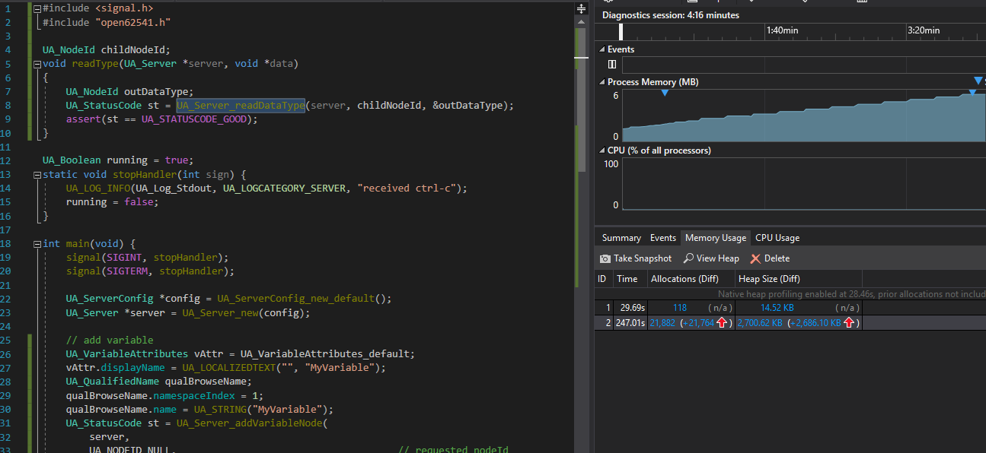Click the timeline start handle on ruler
The width and height of the screenshot is (986, 453).
[x=621, y=31]
